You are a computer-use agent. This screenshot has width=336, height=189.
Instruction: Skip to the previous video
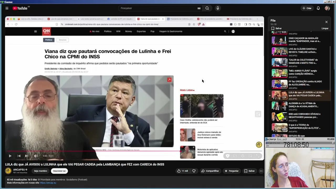(x=19, y=156)
